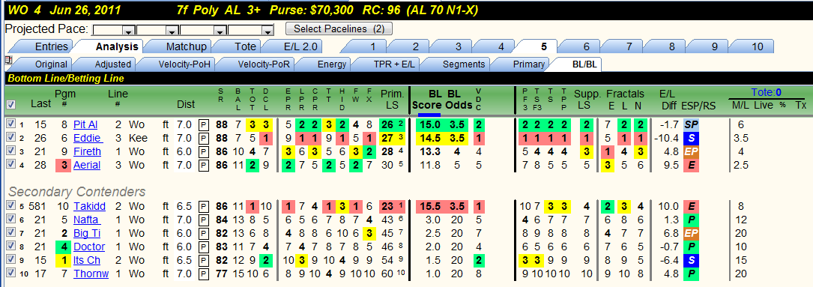Click the SP run style badge for Pit Al
The width and height of the screenshot is (813, 287).
pyautogui.click(x=689, y=124)
